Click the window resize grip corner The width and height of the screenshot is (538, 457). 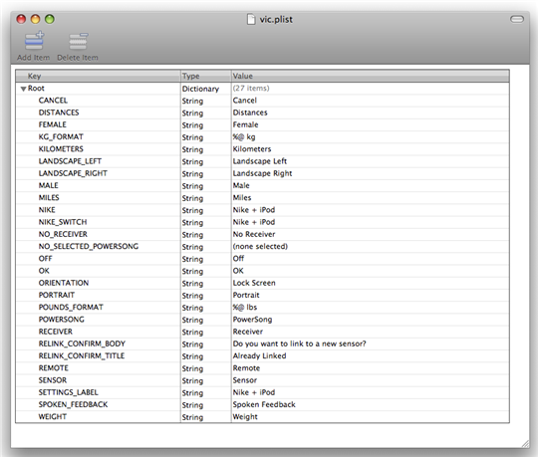525,444
